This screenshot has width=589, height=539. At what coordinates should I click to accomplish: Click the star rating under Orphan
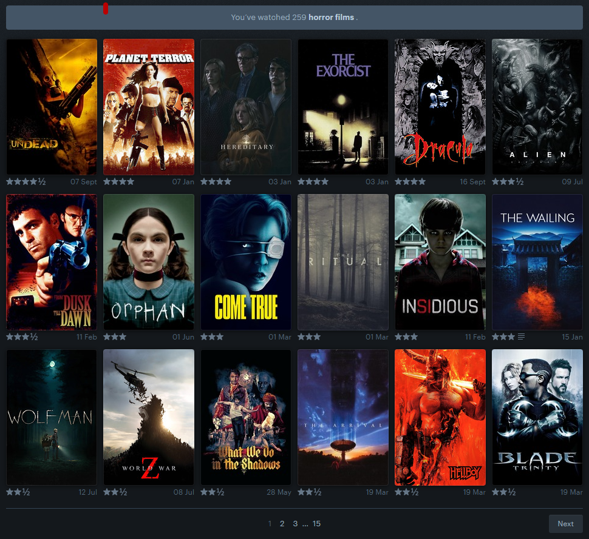(x=115, y=337)
